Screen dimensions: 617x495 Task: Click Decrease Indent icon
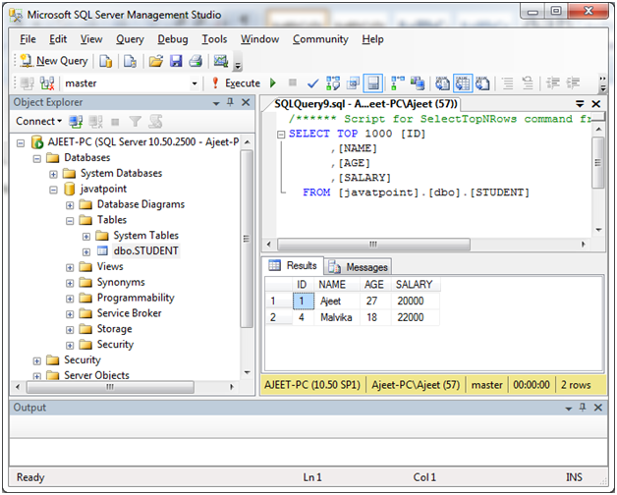pos(553,83)
